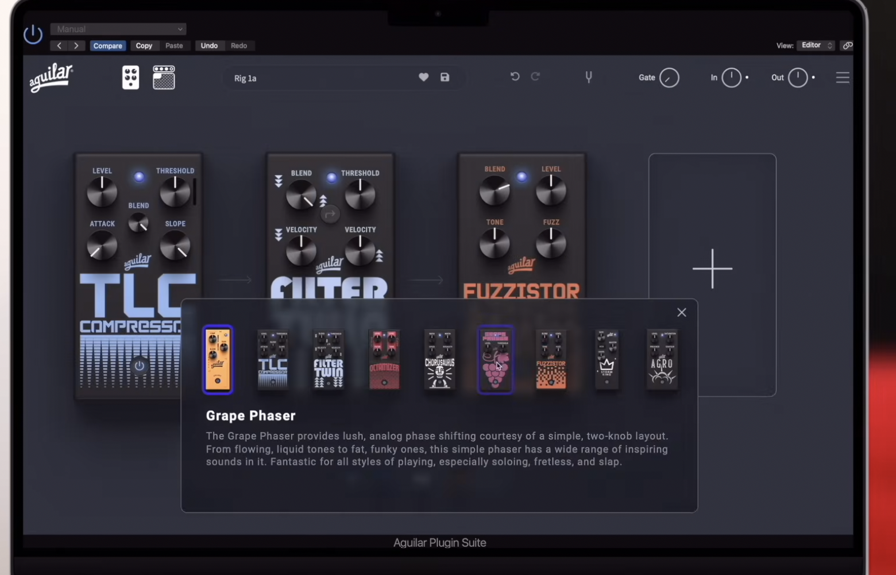Click the Filter Twin right Velocity knob
The height and width of the screenshot is (575, 896).
click(x=360, y=251)
